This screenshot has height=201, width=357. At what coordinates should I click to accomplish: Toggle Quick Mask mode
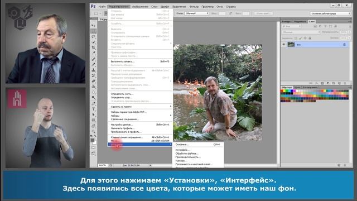point(94,147)
